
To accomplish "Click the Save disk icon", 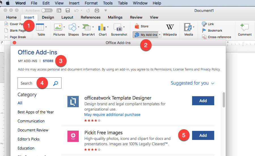I will [x=68, y=10].
